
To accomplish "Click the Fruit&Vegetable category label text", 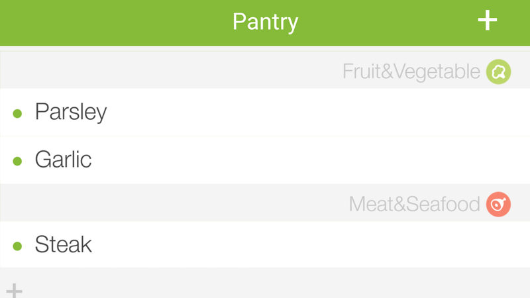I will click(411, 72).
